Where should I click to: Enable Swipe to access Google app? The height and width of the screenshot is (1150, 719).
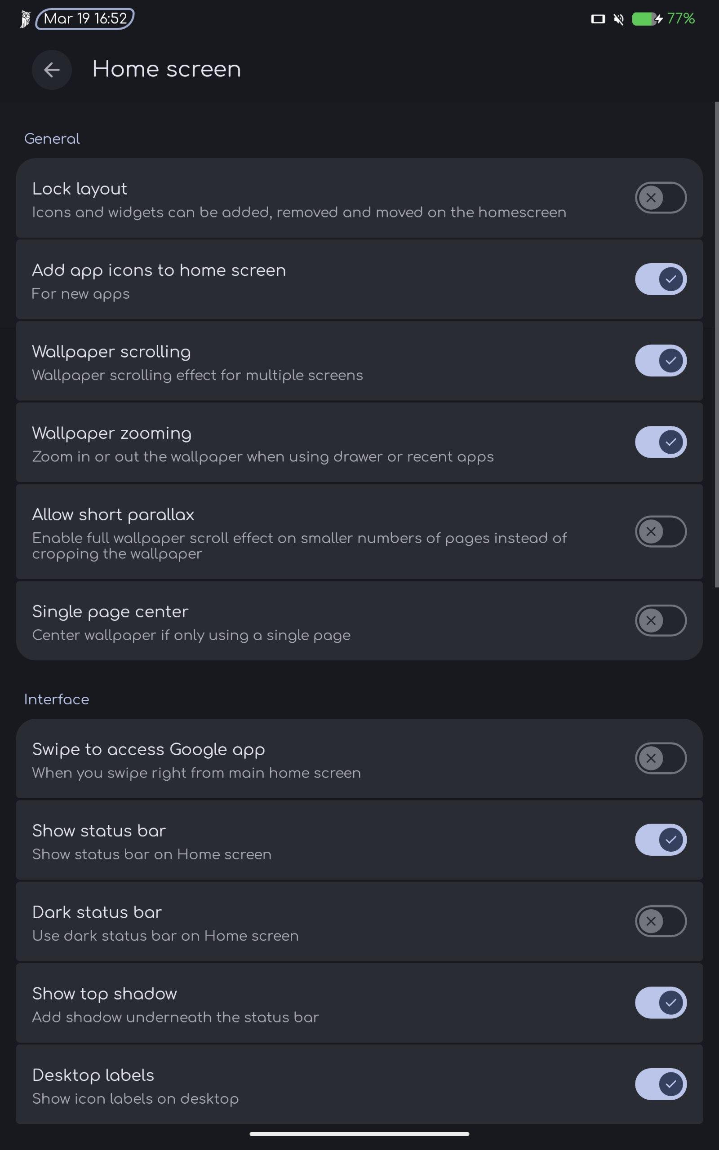click(x=661, y=758)
